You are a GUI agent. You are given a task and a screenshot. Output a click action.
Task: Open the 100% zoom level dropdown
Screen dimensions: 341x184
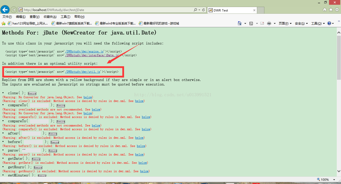click(x=334, y=179)
